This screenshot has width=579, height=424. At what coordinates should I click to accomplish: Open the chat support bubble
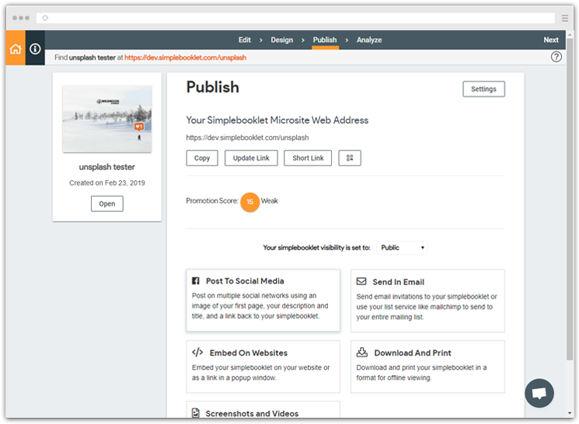539,392
